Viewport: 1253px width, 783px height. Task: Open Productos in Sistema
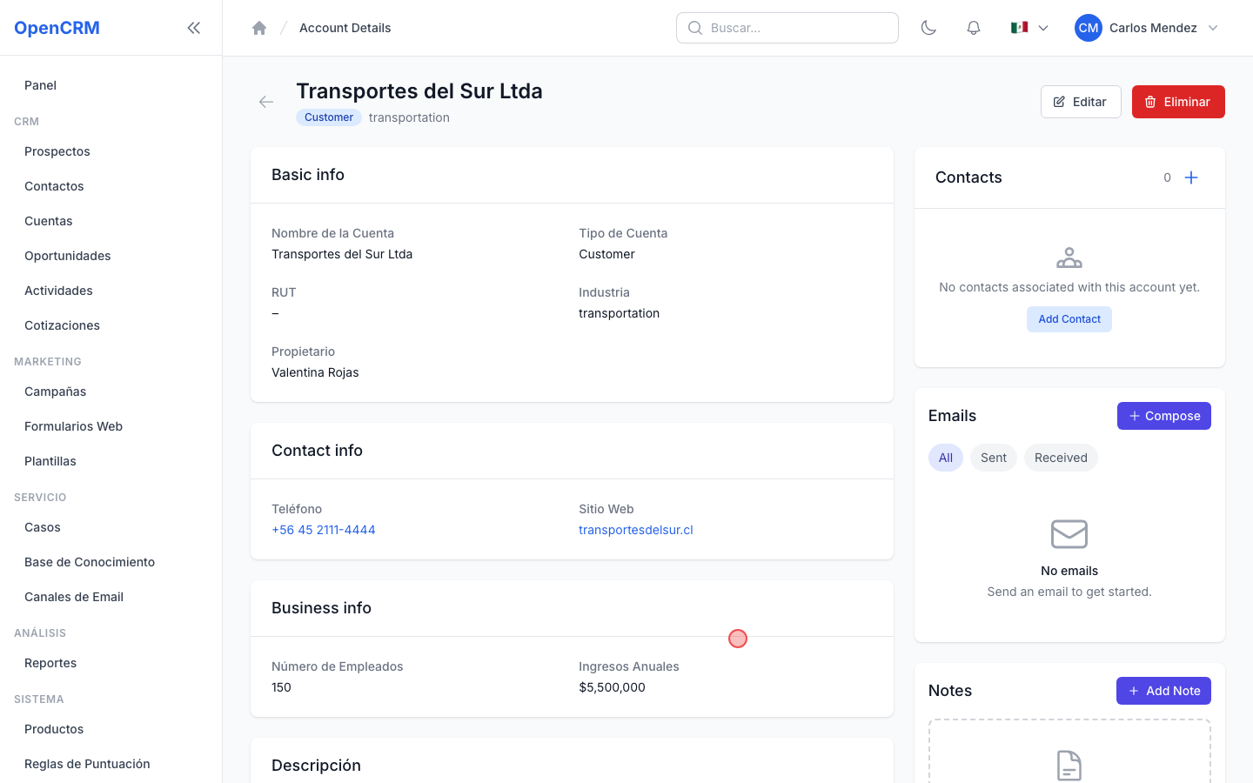pyautogui.click(x=111, y=729)
